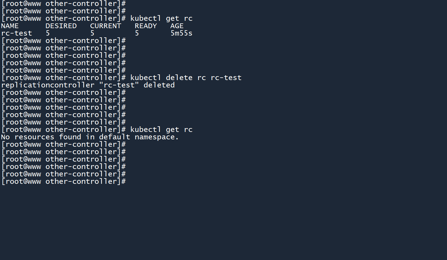Click the CURRENT column header

point(106,26)
